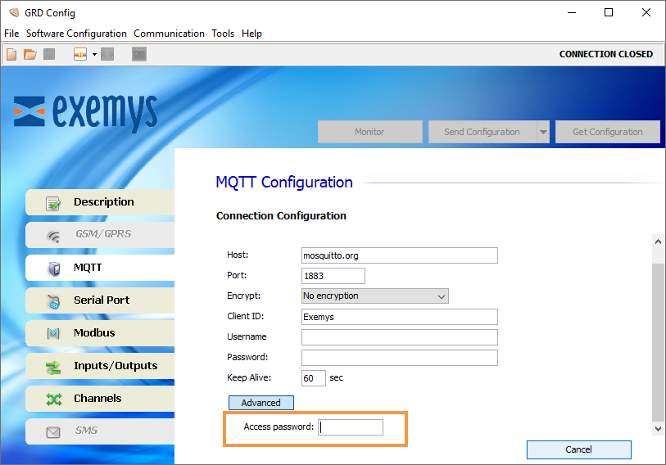Screen dimensions: 666x465
Task: Click the MQTT Configuration heading
Action: pos(284,183)
